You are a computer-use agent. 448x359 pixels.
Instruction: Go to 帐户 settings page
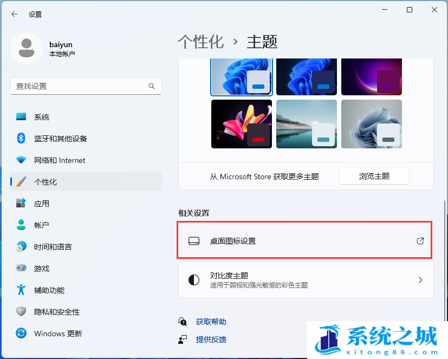[x=41, y=225]
